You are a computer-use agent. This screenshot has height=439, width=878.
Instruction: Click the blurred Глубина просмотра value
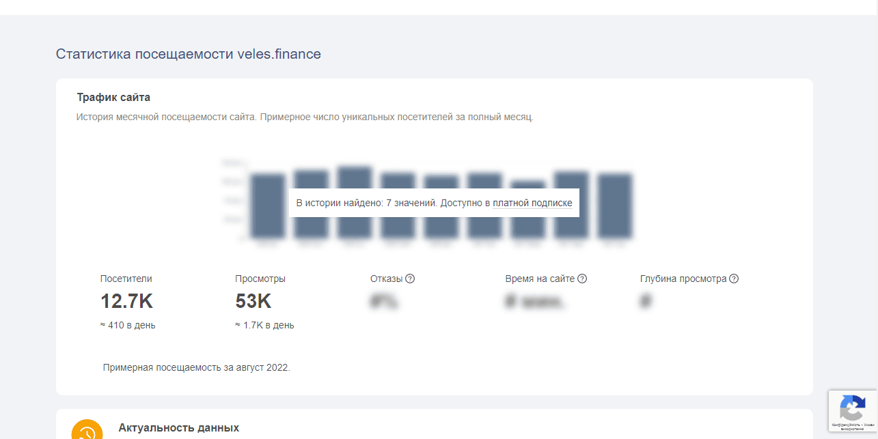pyautogui.click(x=645, y=301)
